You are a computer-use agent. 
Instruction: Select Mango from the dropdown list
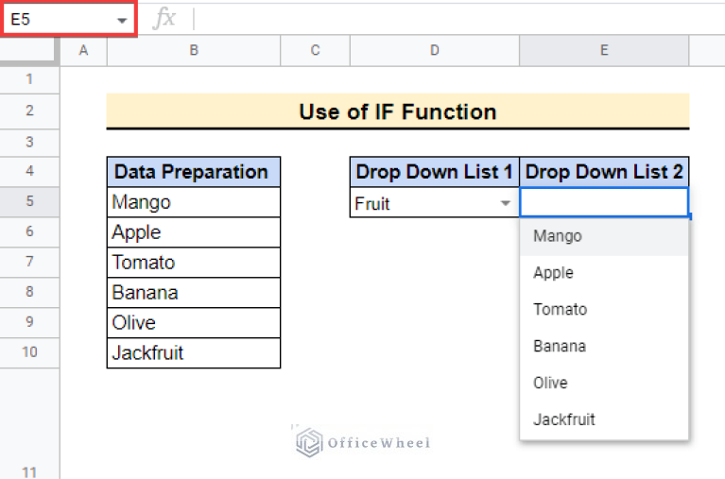558,236
